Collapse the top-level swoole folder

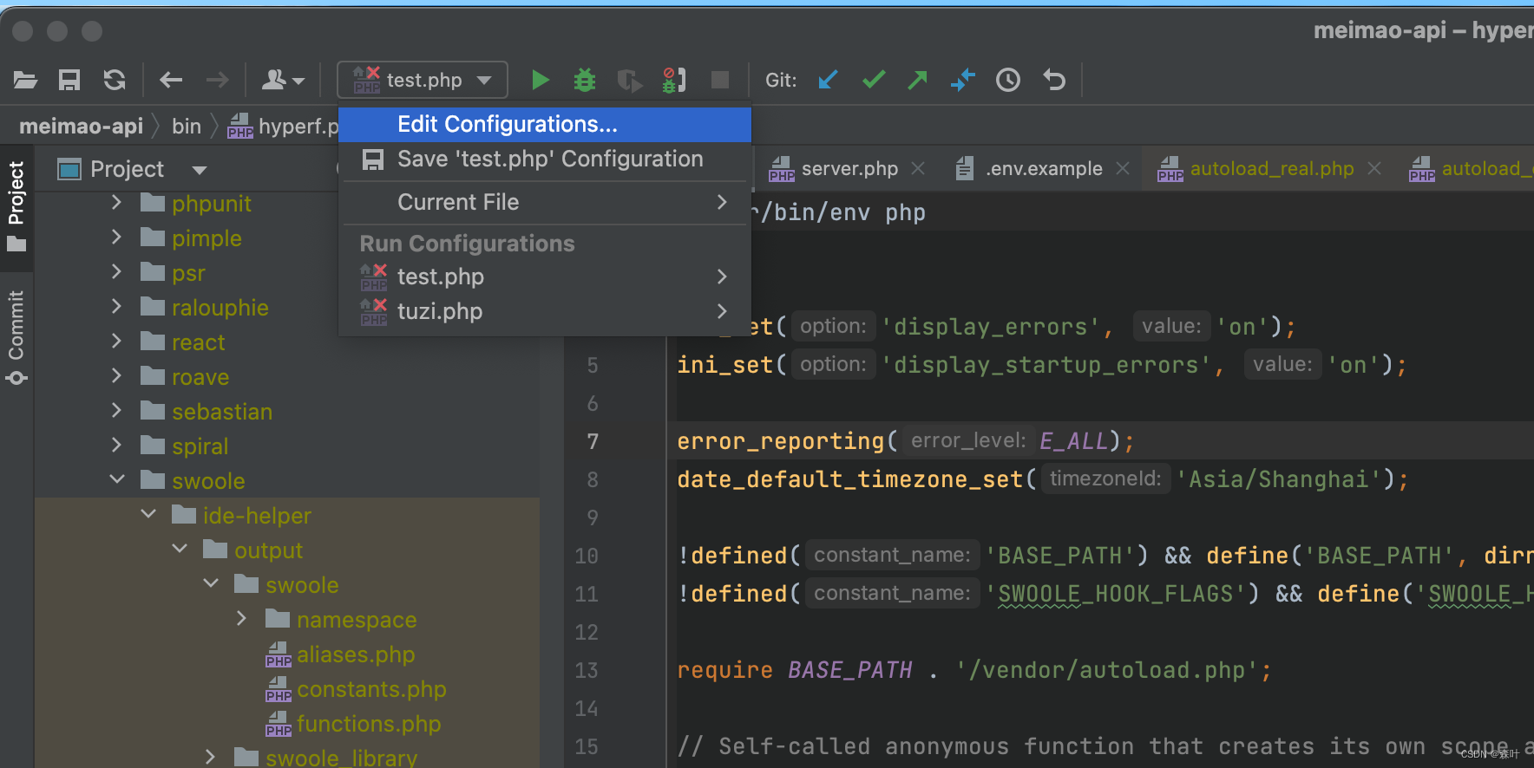[116, 479]
